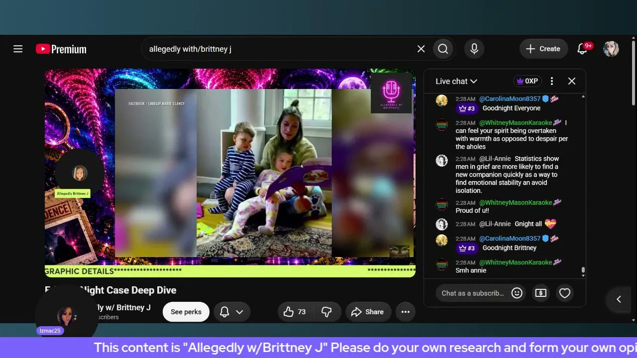Select the 'Goodnight Brittney' chat message
The image size is (637, 358).
(x=509, y=248)
